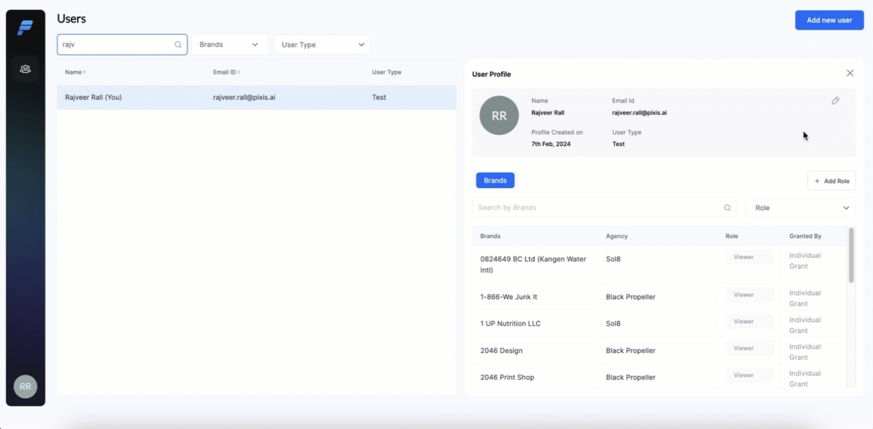The image size is (873, 429).
Task: Close the User Profile panel
Action: click(850, 73)
